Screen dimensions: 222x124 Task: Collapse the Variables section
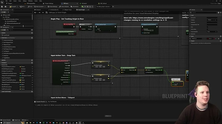click(x=1, y=63)
